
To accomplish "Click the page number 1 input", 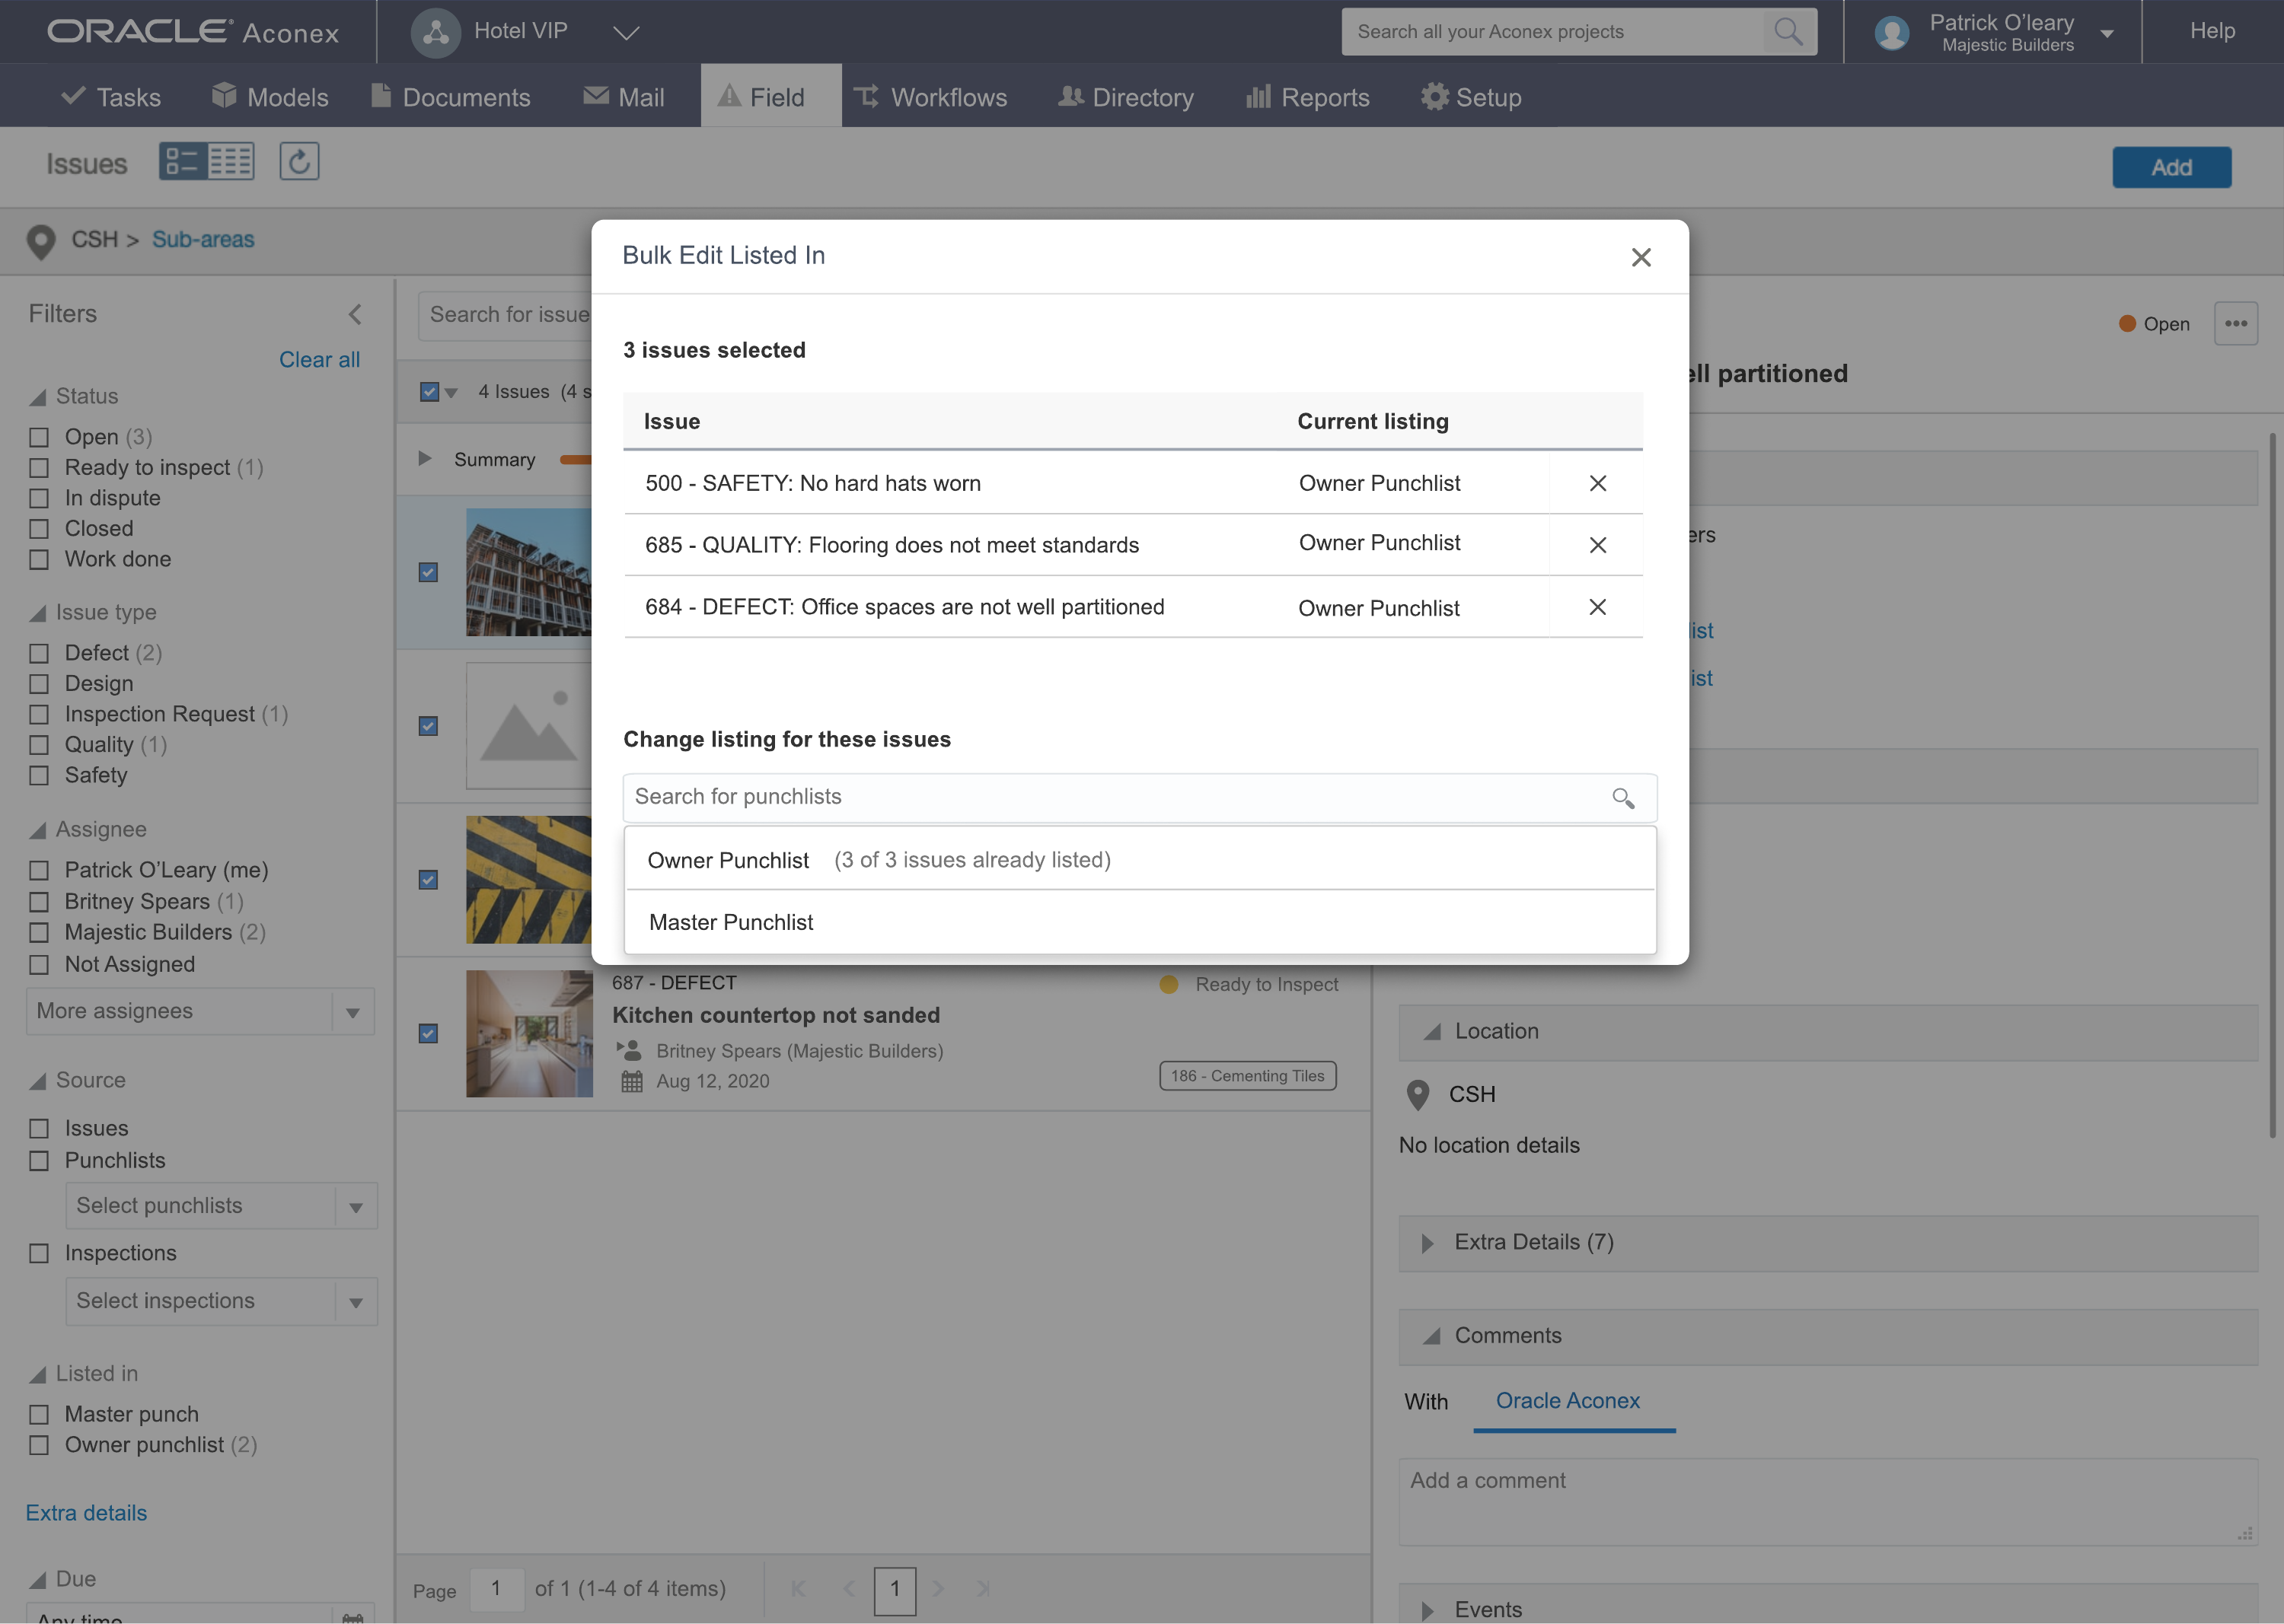I will click(496, 1588).
